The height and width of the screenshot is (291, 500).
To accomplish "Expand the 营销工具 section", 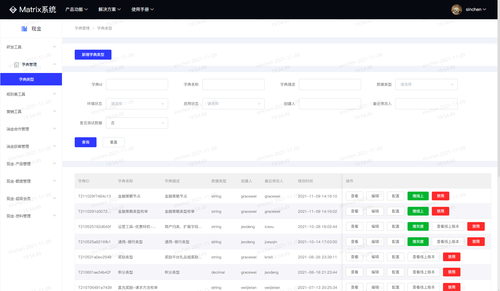I will click(31, 111).
